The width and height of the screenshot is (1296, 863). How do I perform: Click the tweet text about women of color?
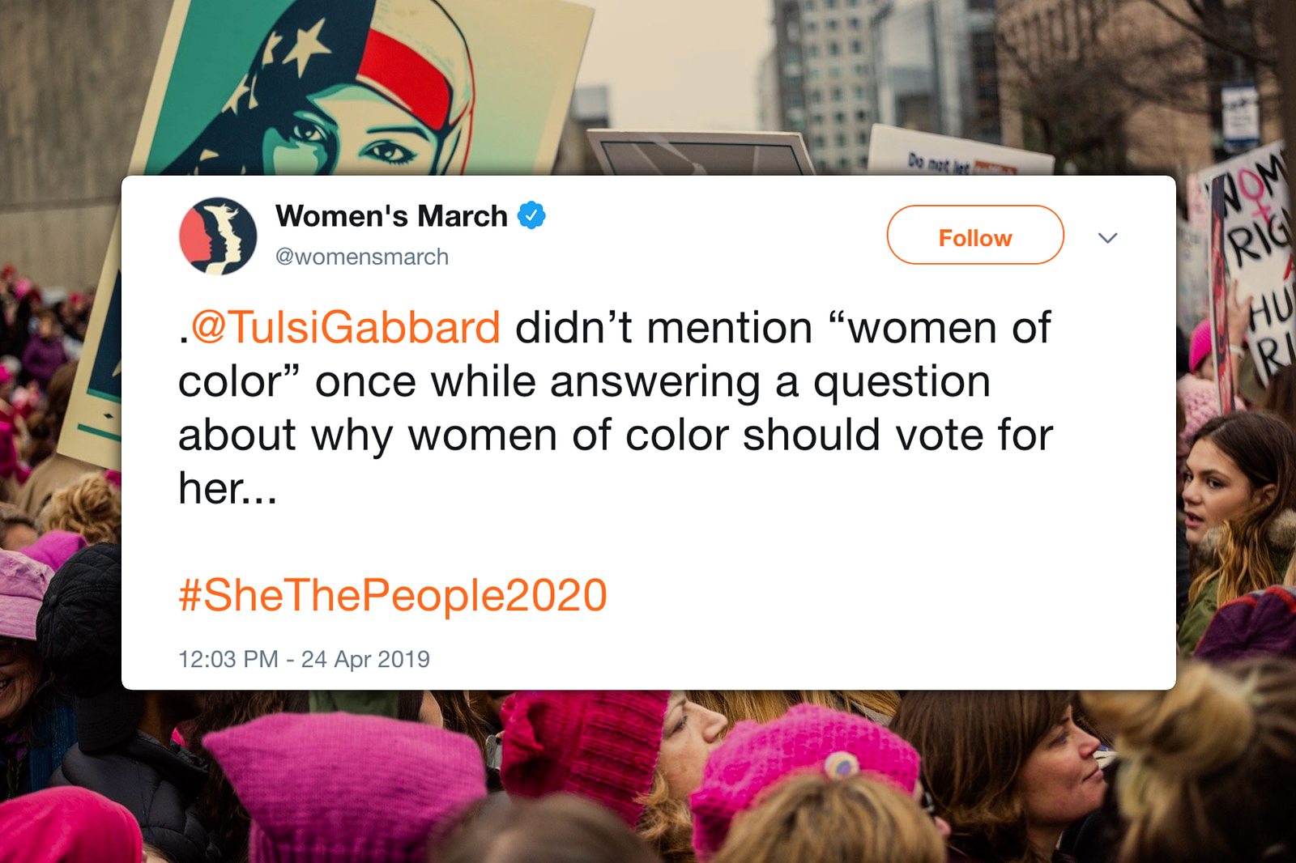click(x=616, y=408)
